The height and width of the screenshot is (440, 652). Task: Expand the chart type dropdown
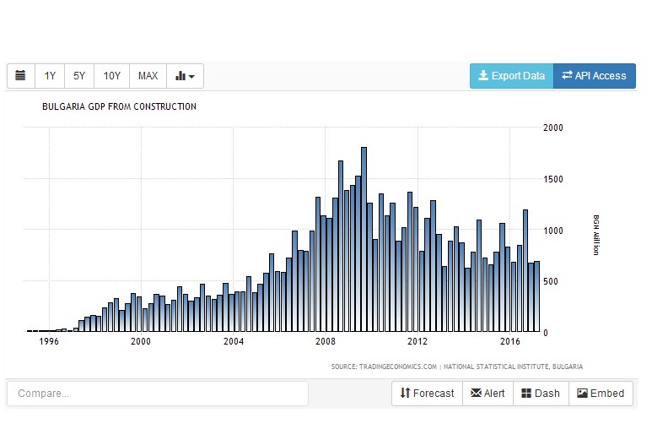(x=185, y=76)
